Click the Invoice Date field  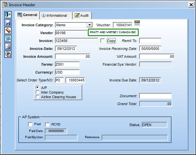pyautogui.click(x=66, y=49)
